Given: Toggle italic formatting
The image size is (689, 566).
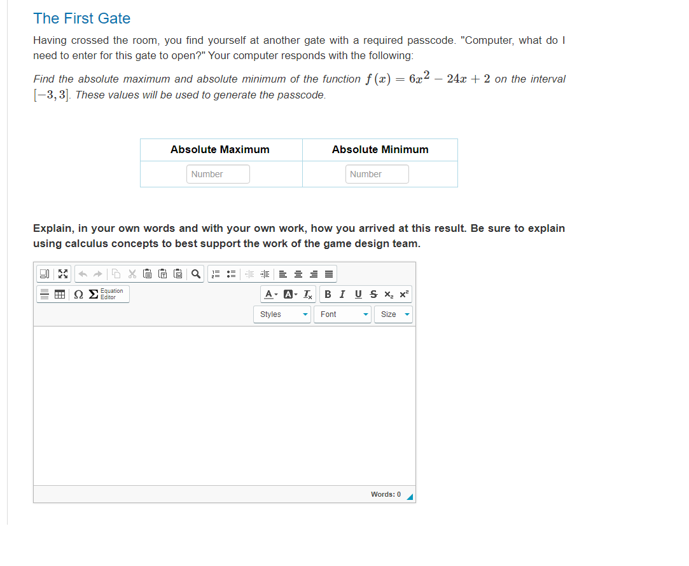Looking at the screenshot, I should (x=342, y=294).
